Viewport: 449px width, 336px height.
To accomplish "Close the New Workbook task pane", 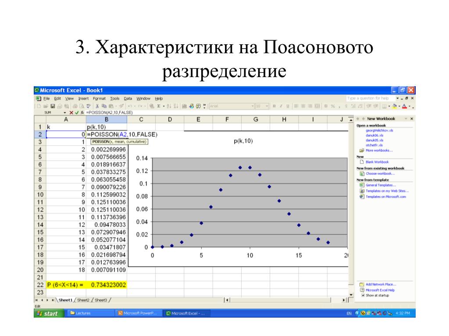I will pos(412,119).
